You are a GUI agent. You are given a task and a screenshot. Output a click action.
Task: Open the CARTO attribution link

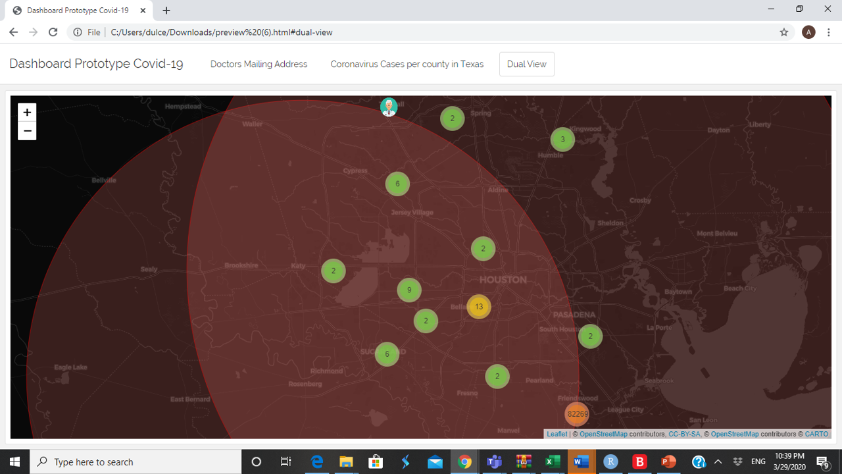coord(817,434)
